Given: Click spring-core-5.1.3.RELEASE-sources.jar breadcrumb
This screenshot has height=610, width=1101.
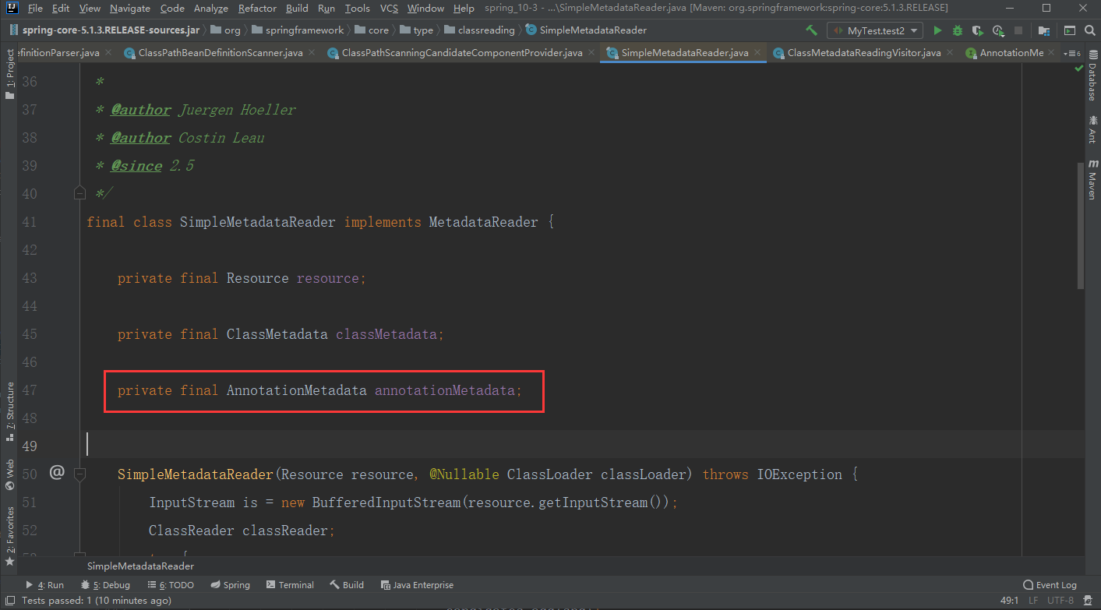Looking at the screenshot, I should [105, 30].
